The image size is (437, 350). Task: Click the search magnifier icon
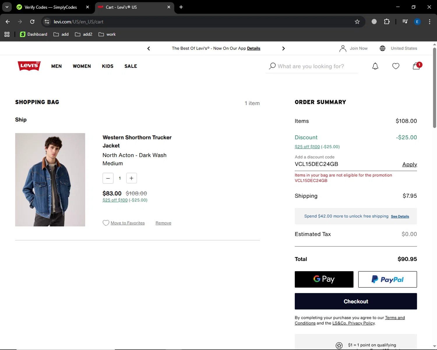pyautogui.click(x=272, y=66)
